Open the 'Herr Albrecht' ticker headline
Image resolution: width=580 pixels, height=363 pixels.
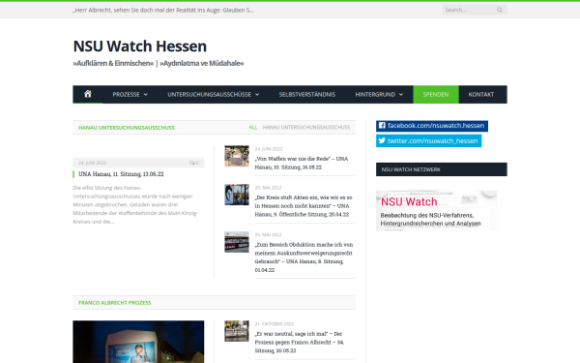click(x=163, y=10)
